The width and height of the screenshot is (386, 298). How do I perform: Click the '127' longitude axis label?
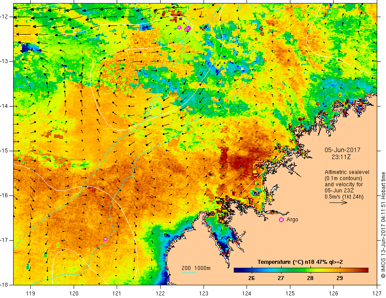377,293
